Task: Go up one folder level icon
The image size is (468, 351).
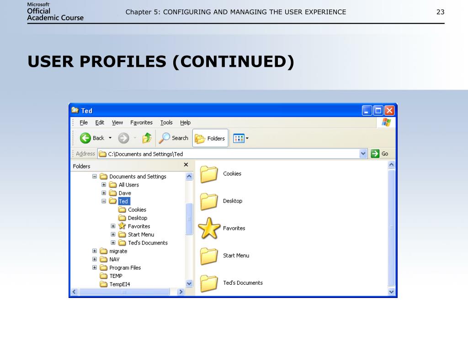Action: click(x=147, y=138)
